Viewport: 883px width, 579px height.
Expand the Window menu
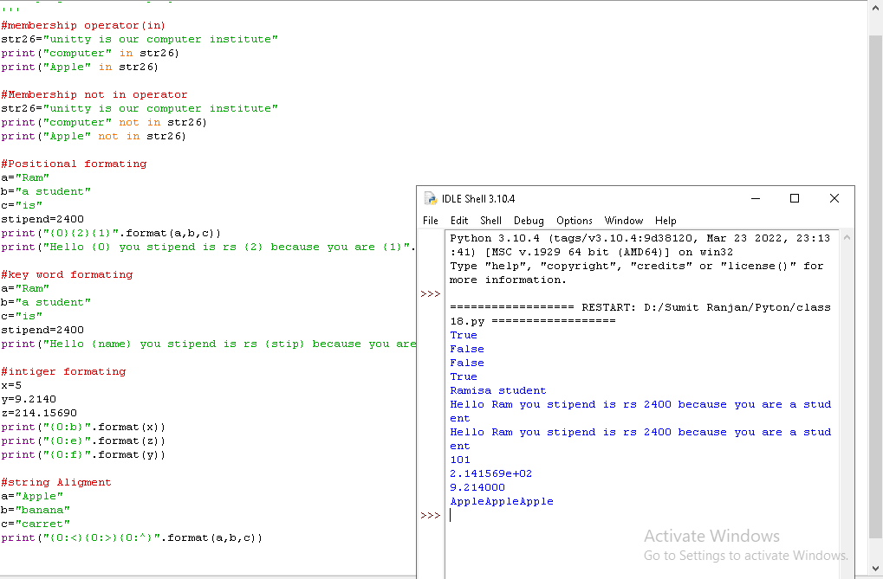[623, 221]
